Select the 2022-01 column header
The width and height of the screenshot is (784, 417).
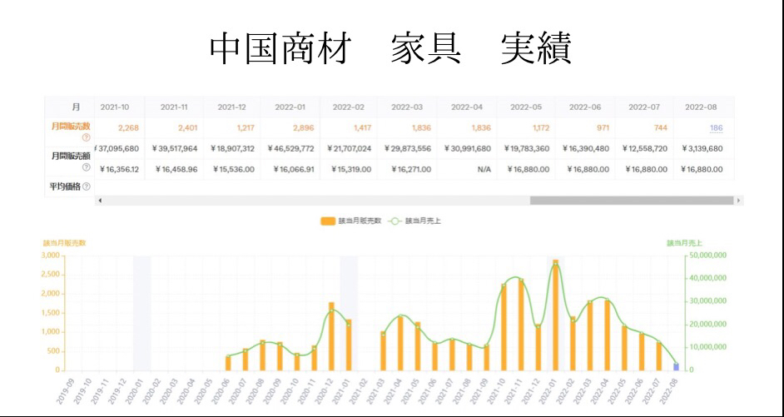(290, 107)
